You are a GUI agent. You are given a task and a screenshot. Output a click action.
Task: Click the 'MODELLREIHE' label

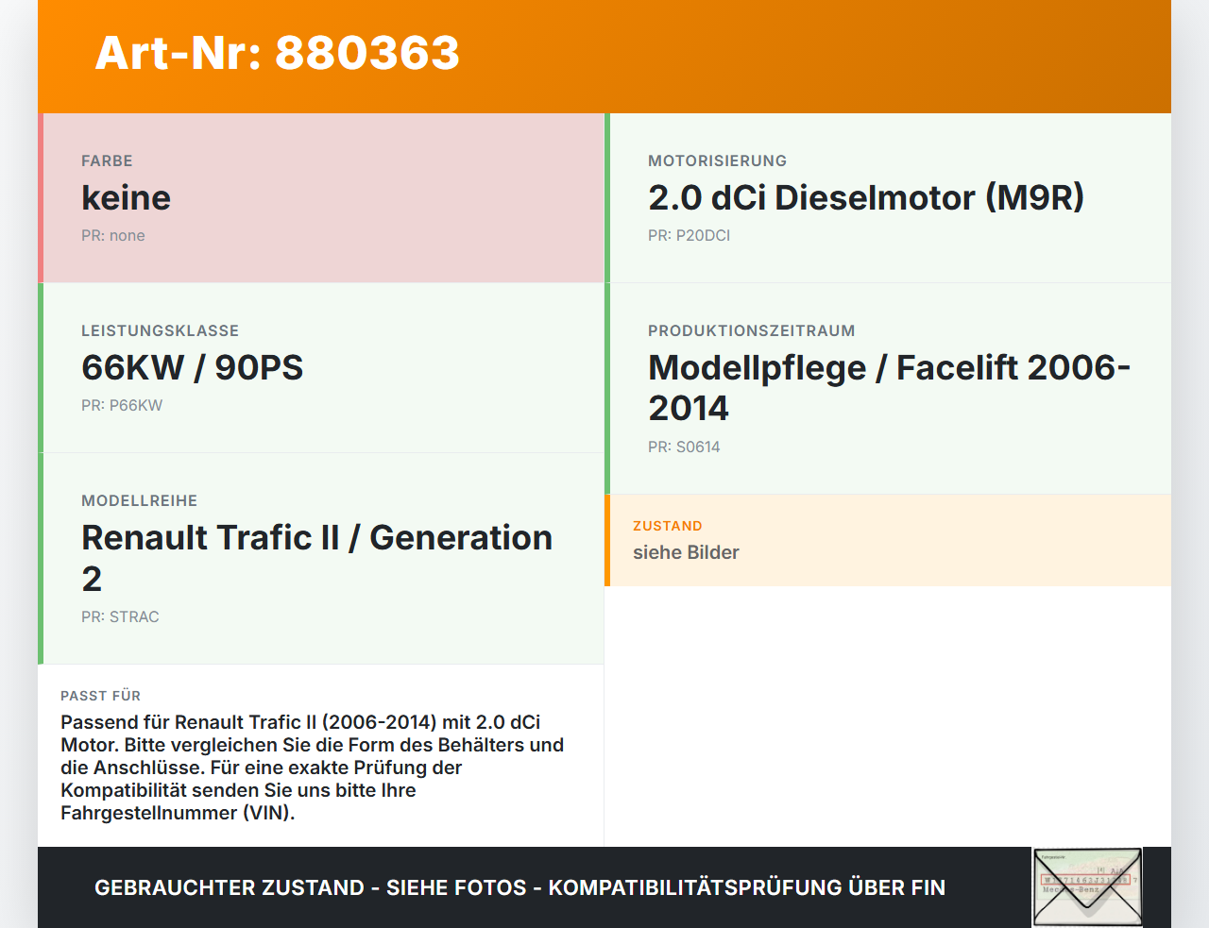pyautogui.click(x=140, y=501)
